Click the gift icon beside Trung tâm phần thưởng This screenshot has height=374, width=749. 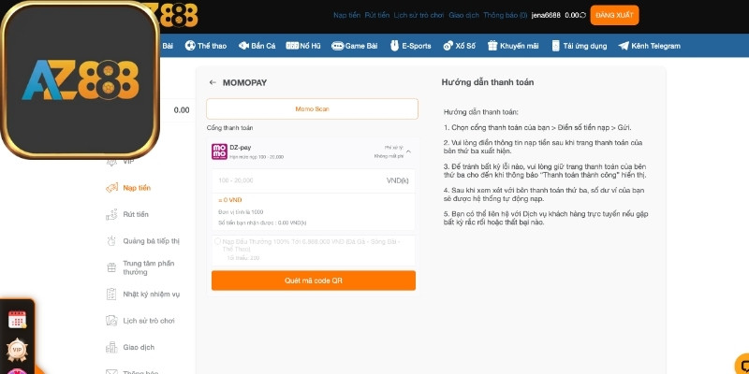(x=111, y=267)
